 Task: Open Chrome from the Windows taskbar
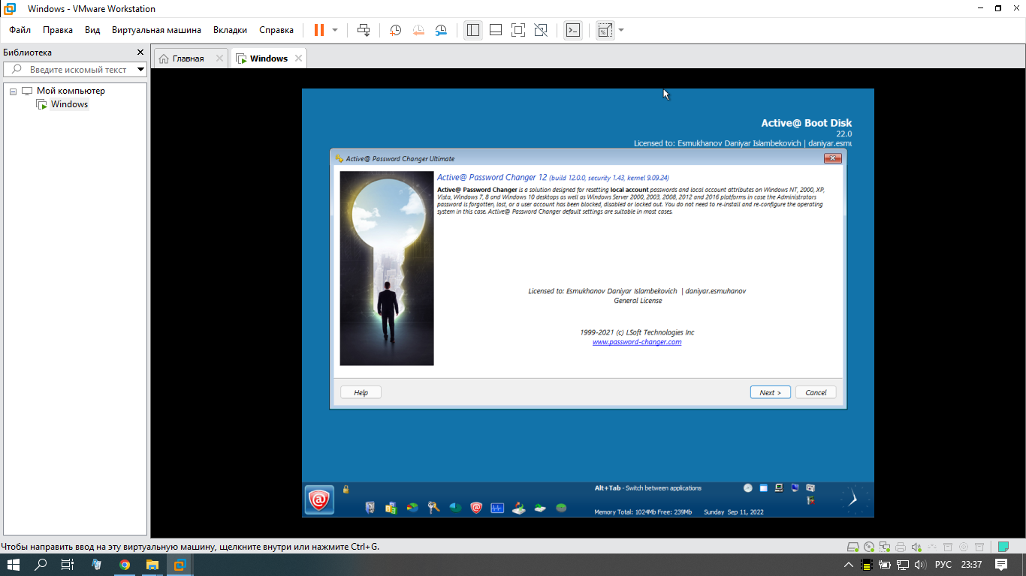pyautogui.click(x=125, y=565)
